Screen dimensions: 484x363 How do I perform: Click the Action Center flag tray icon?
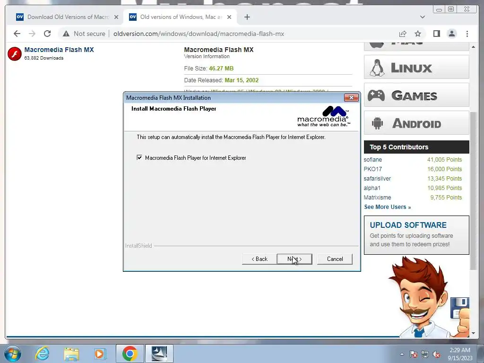click(414, 354)
